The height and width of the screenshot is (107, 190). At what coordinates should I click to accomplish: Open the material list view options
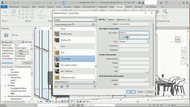coord(94,24)
